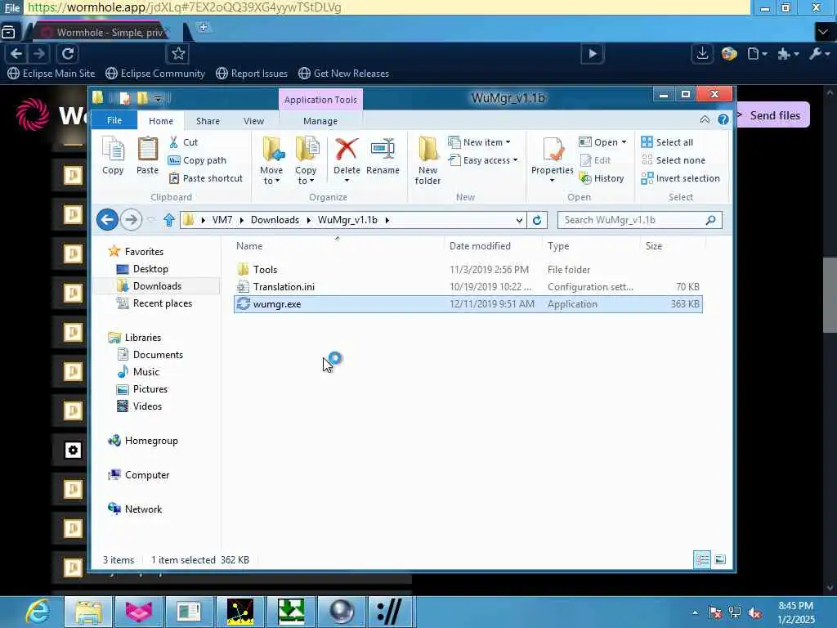Click Invert selection in ribbon
This screenshot has width=837, height=628.
681,178
